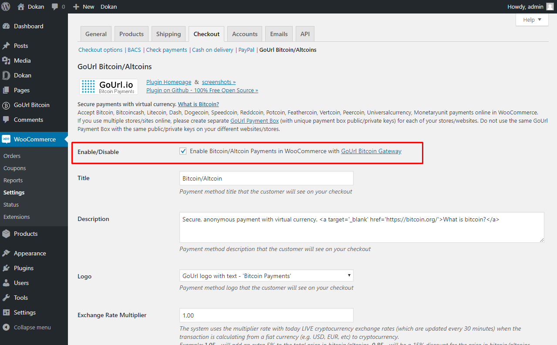The height and width of the screenshot is (345, 557).
Task: Open WooCommerce Status submenu item
Action: pyautogui.click(x=11, y=204)
